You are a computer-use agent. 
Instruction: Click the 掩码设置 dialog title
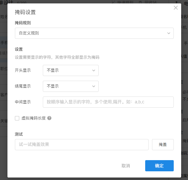click(x=25, y=12)
